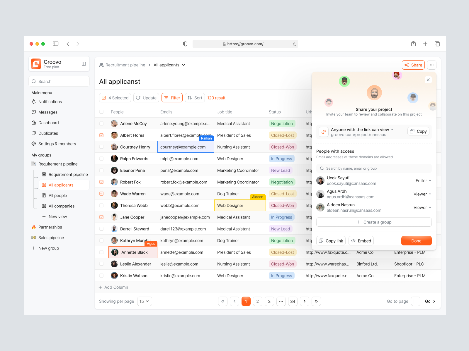Screen dimensions: 469x351
Task: Uncheck Albert Flores' row checkbox
Action: pos(101,135)
